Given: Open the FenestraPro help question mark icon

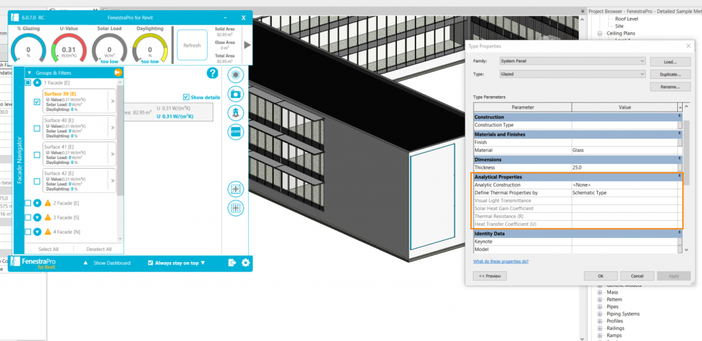Looking at the screenshot, I should (213, 73).
